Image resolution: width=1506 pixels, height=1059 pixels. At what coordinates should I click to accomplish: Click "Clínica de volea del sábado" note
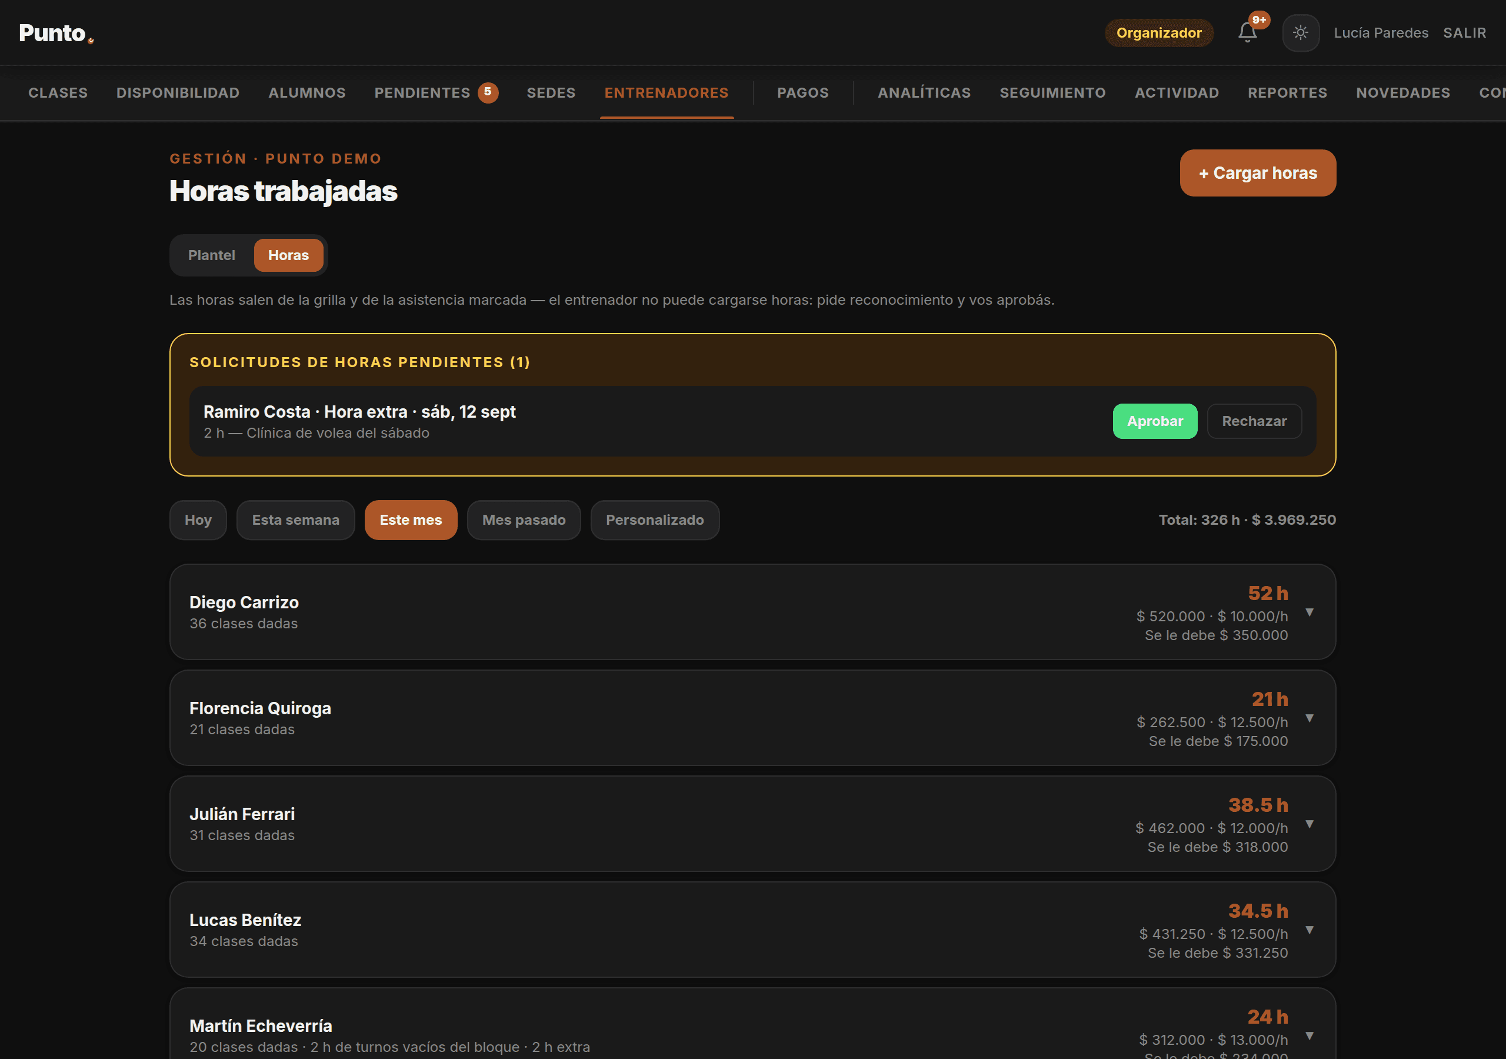pyautogui.click(x=338, y=433)
